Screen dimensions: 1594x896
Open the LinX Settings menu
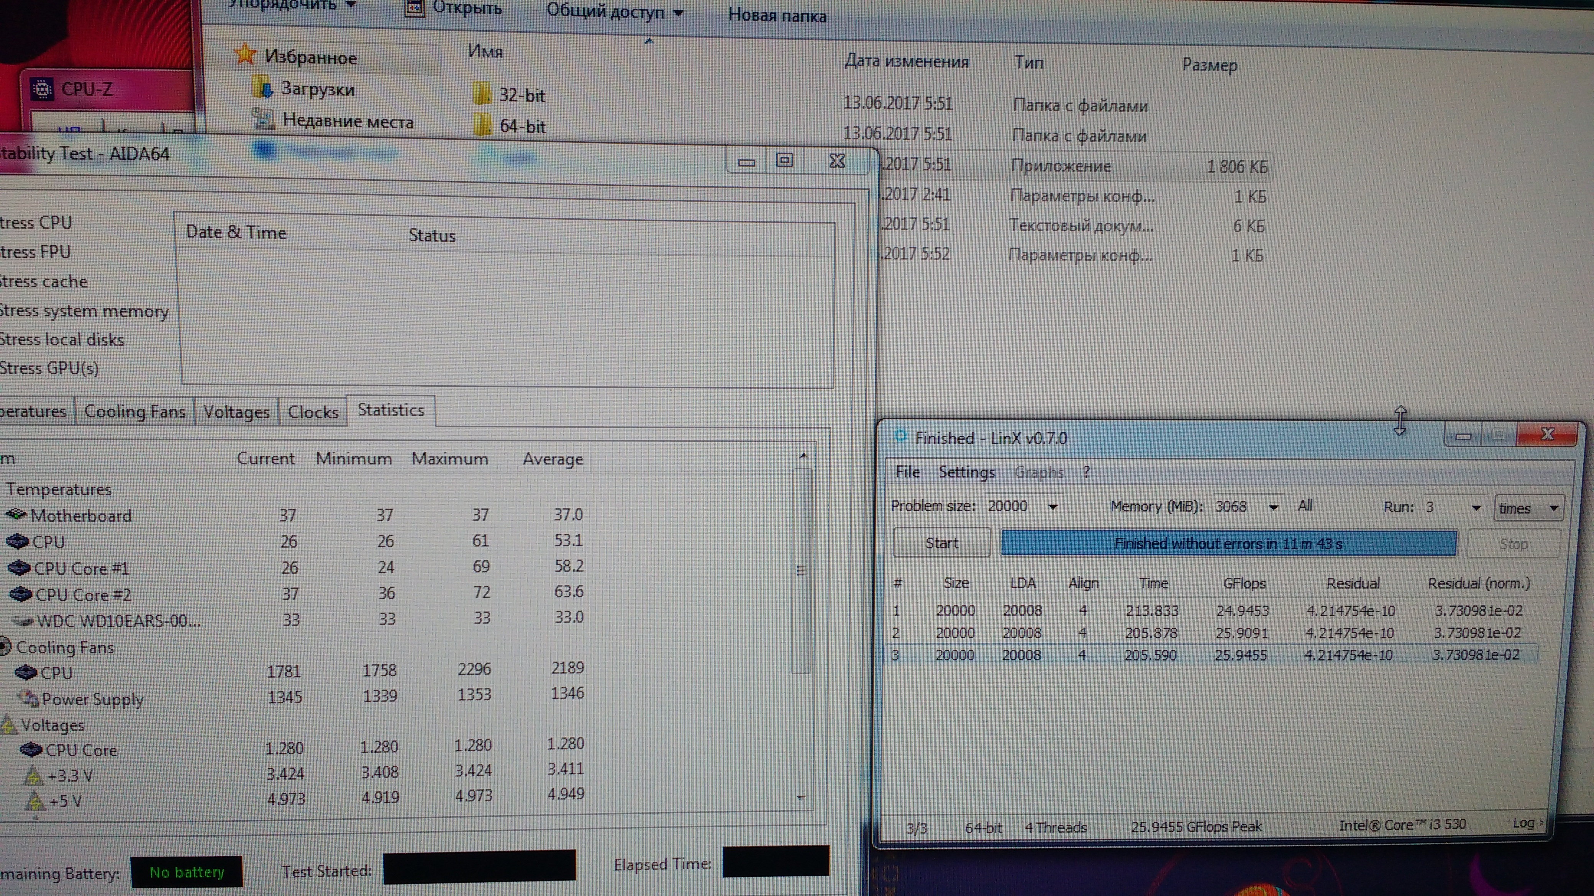(x=966, y=473)
